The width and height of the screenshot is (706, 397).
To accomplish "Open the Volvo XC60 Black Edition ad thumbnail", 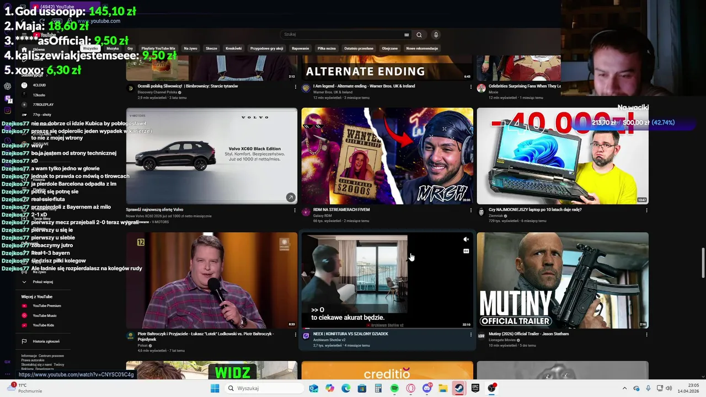I will coord(211,156).
